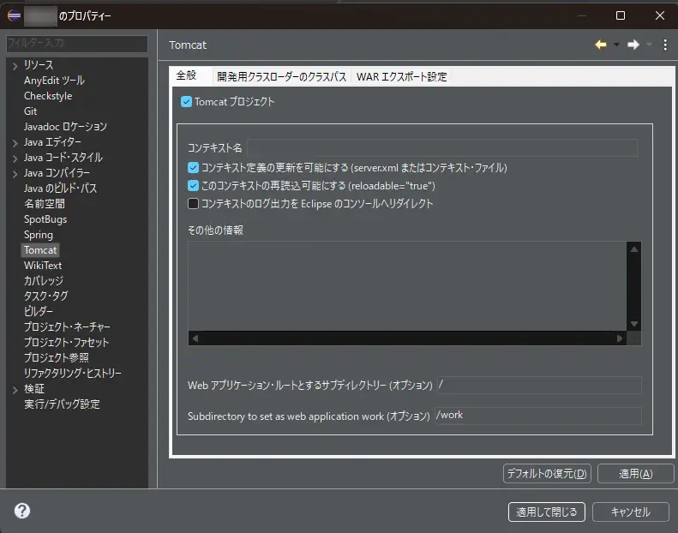The width and height of the screenshot is (678, 533).
Task: Select Spring in the tree
Action: tap(39, 235)
